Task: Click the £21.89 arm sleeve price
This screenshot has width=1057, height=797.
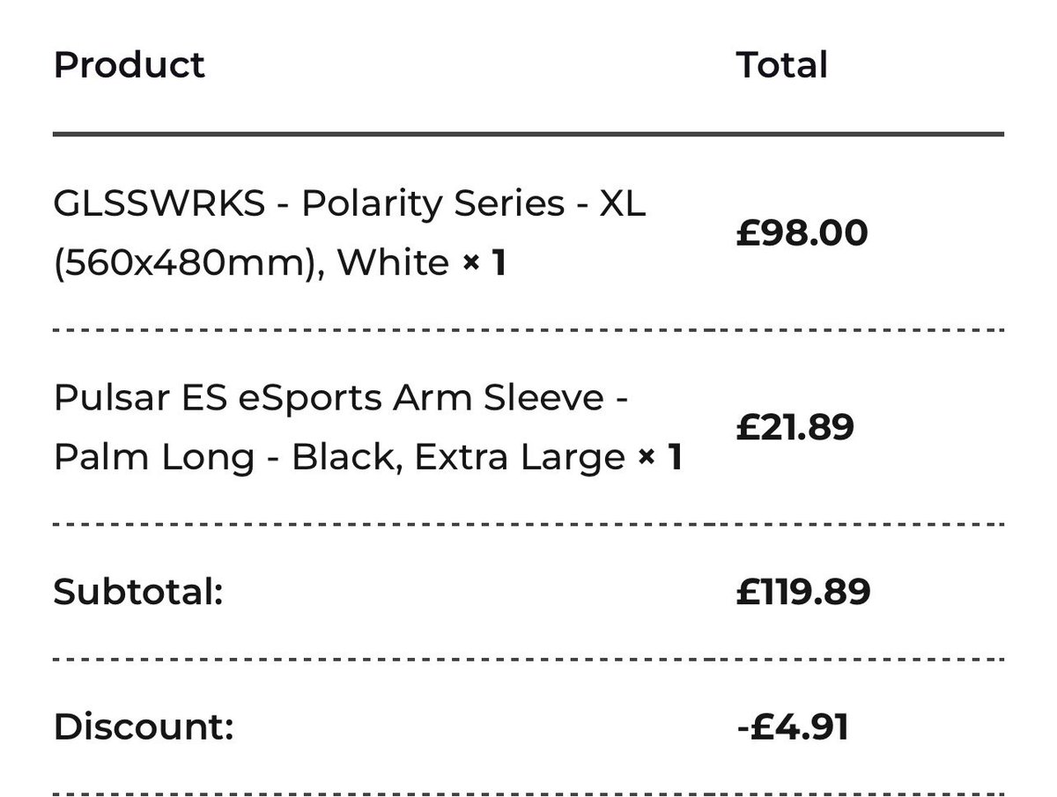Action: point(795,428)
